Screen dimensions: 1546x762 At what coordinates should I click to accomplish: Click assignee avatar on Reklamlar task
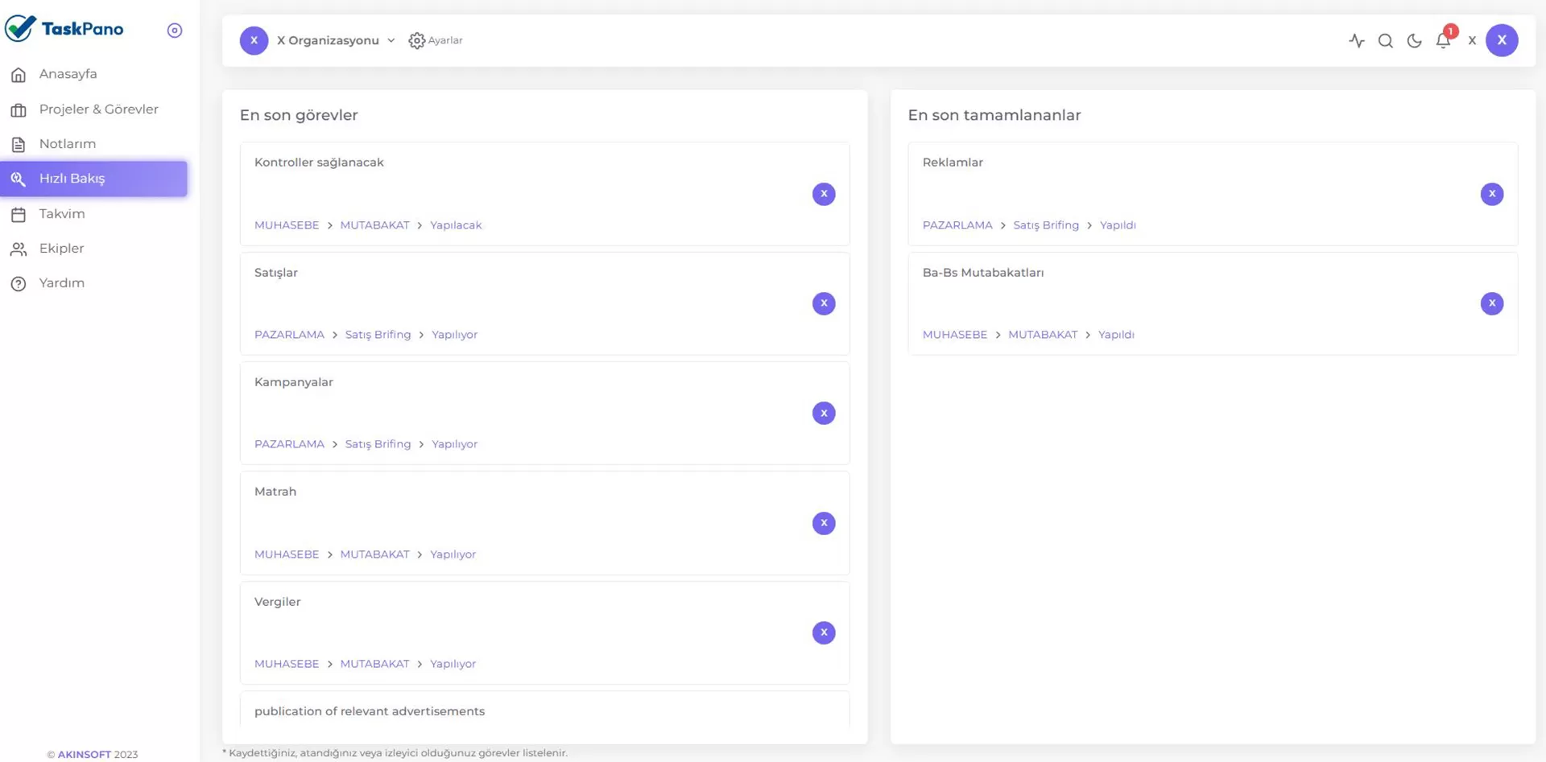(1491, 194)
